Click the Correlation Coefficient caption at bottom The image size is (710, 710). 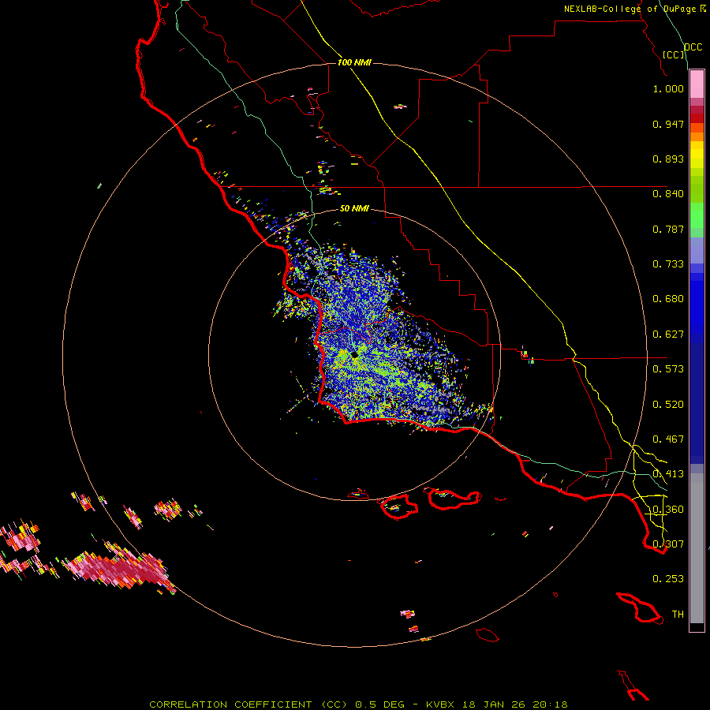tap(358, 704)
